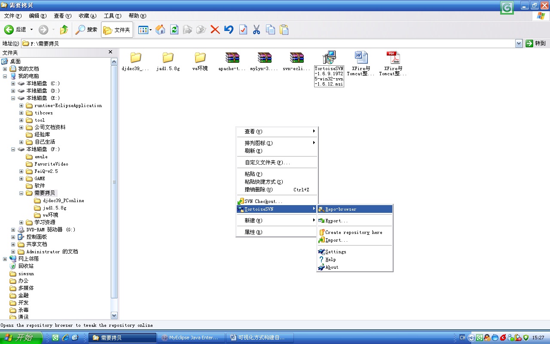Collapse 本地磁盘 (E:) tree node
Viewport: 550px width, 344px height.
13,98
